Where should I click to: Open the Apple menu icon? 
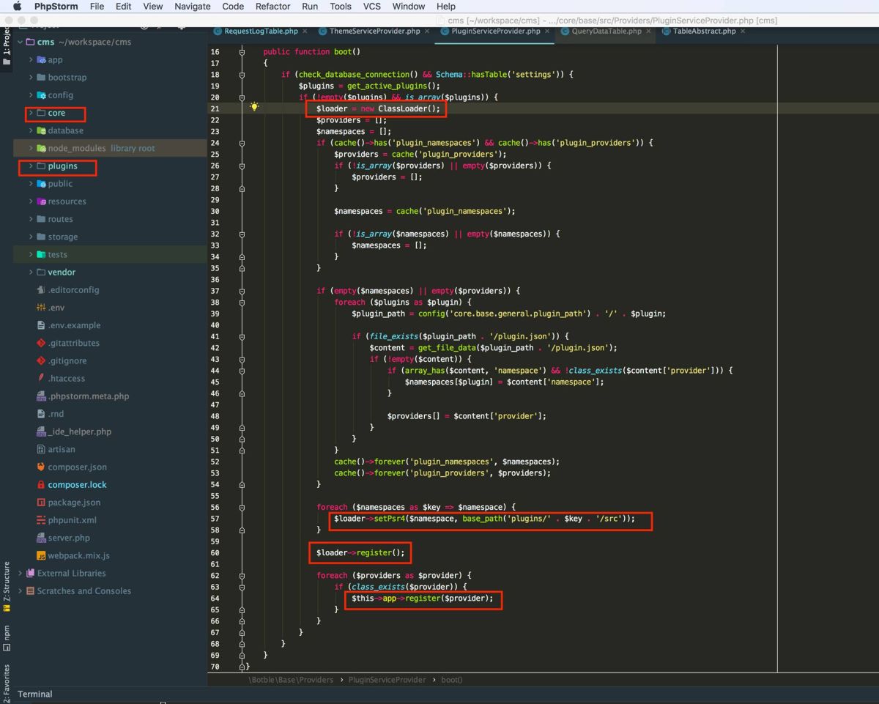(x=17, y=7)
